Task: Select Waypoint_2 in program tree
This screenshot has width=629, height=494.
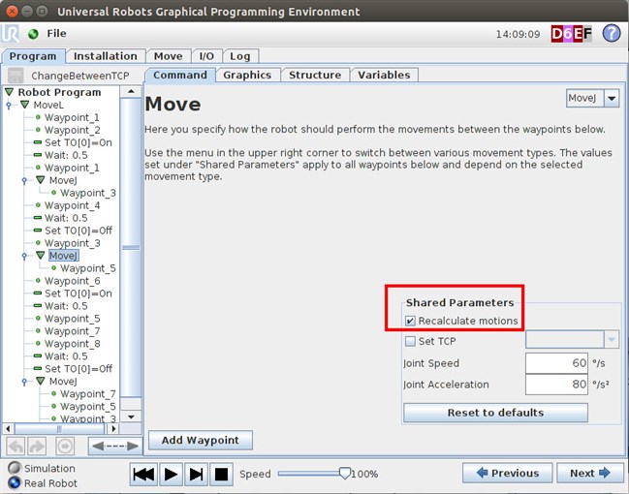Action: click(x=73, y=130)
